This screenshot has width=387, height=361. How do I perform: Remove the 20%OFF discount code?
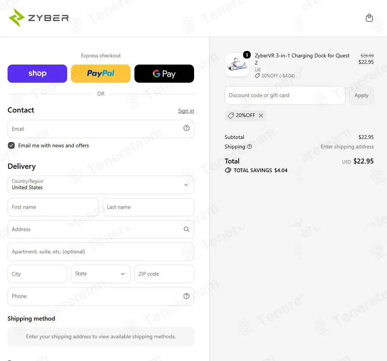coord(261,115)
